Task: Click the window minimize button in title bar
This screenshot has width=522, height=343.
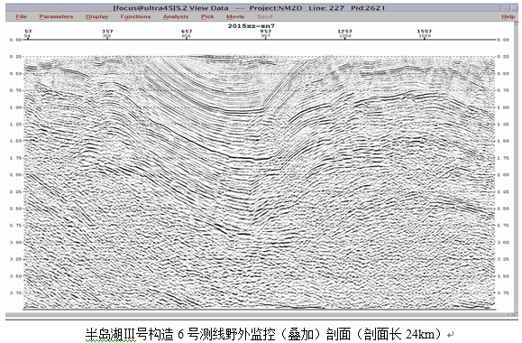Action: click(x=506, y=7)
